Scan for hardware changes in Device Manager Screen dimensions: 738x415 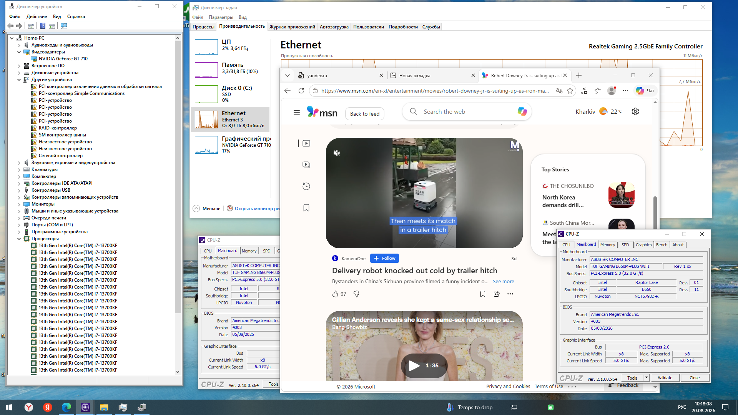click(64, 26)
